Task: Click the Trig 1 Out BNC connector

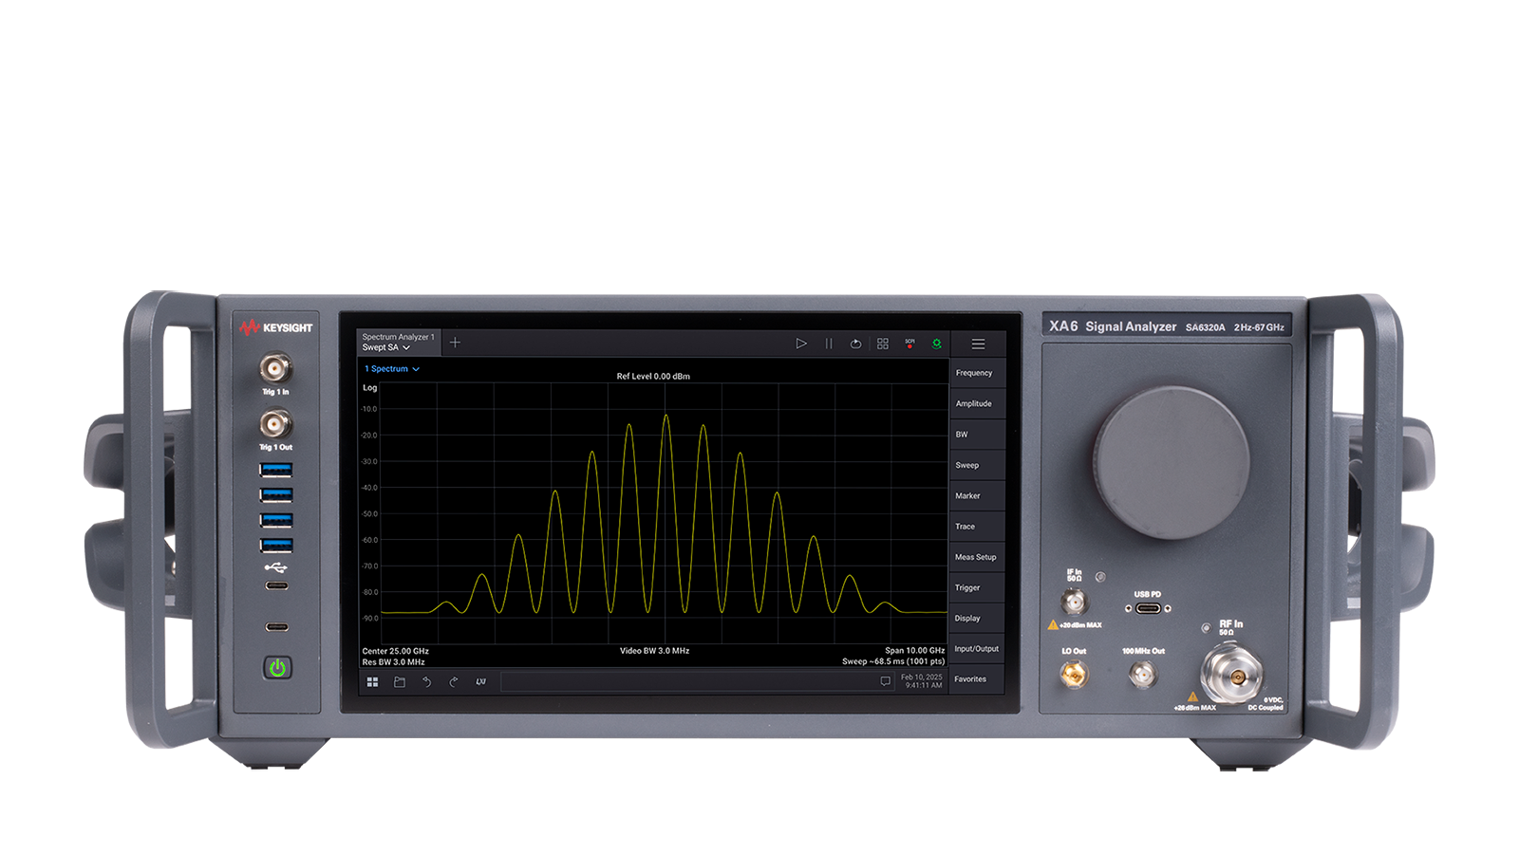Action: (x=275, y=423)
